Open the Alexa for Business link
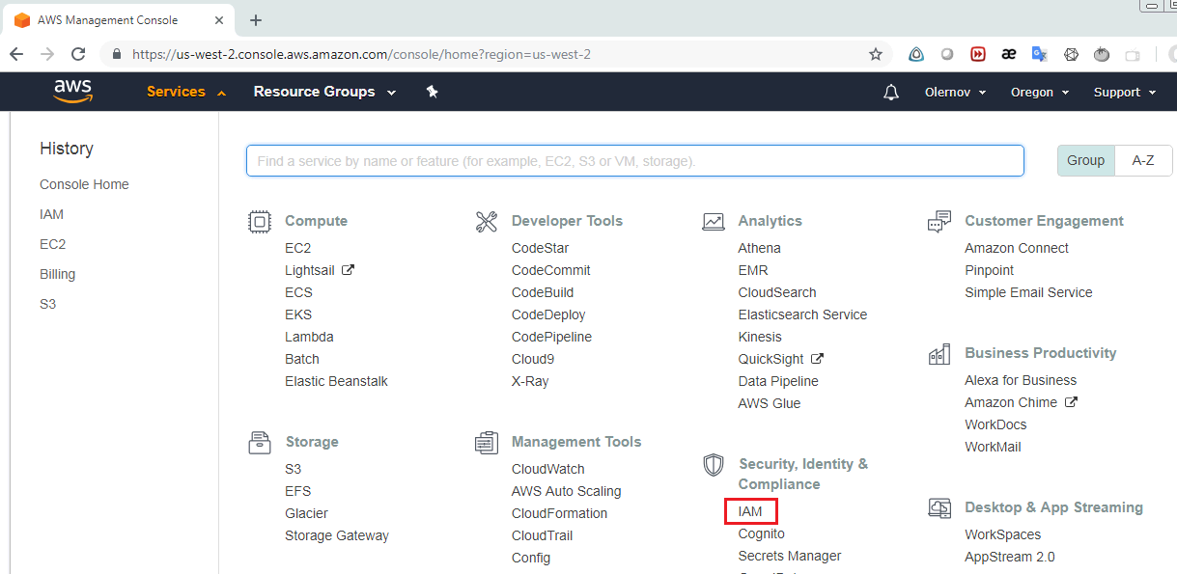Viewport: 1177px width, 574px height. [x=1021, y=380]
